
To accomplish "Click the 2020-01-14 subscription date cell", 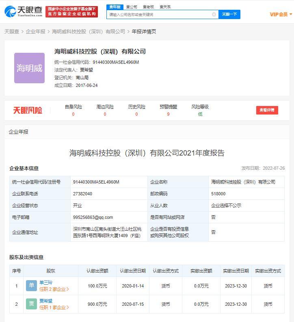I will pos(133,286).
